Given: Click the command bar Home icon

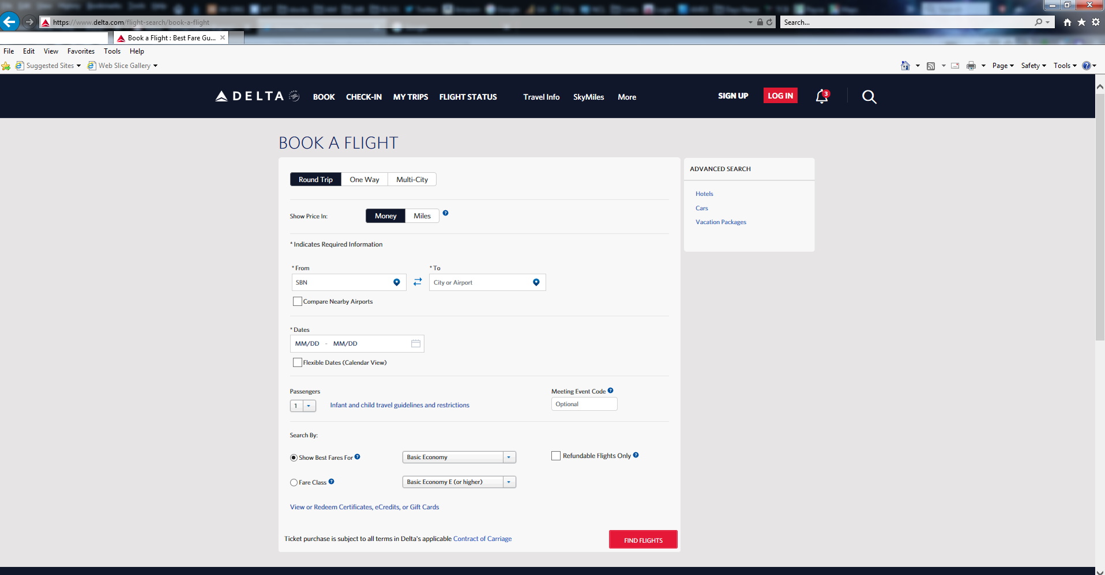Looking at the screenshot, I should (x=905, y=66).
